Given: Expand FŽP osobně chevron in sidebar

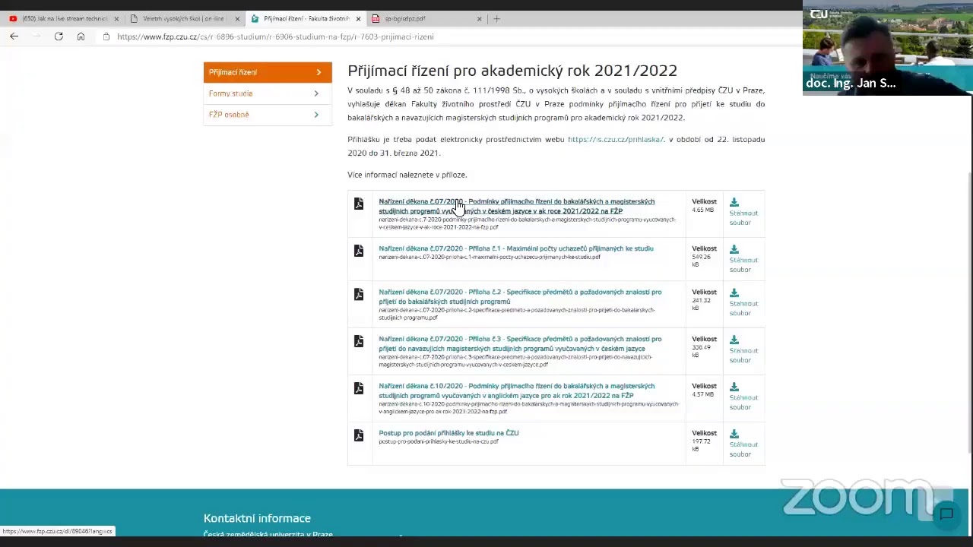Looking at the screenshot, I should coord(316,115).
